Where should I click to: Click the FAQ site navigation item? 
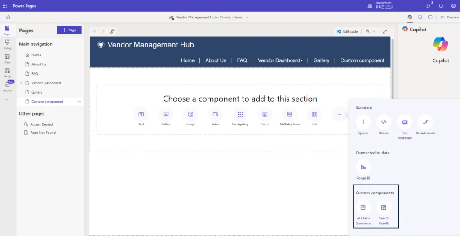pos(242,60)
